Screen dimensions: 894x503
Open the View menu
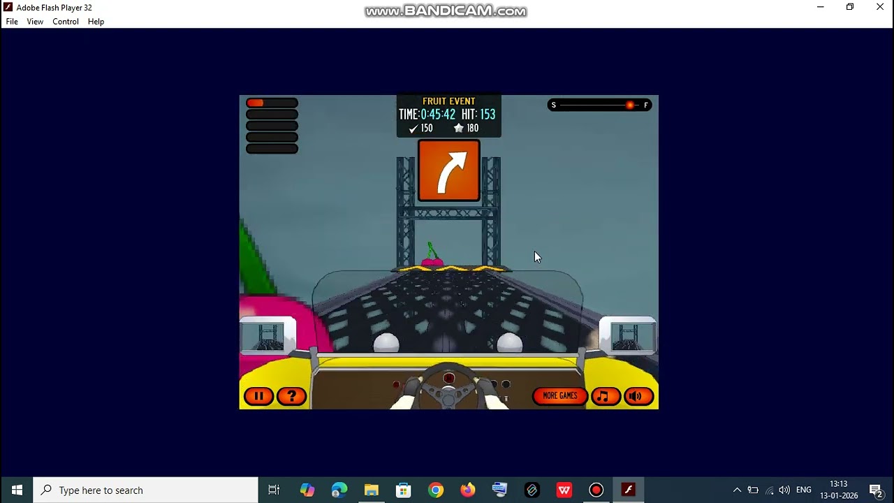[35, 22]
